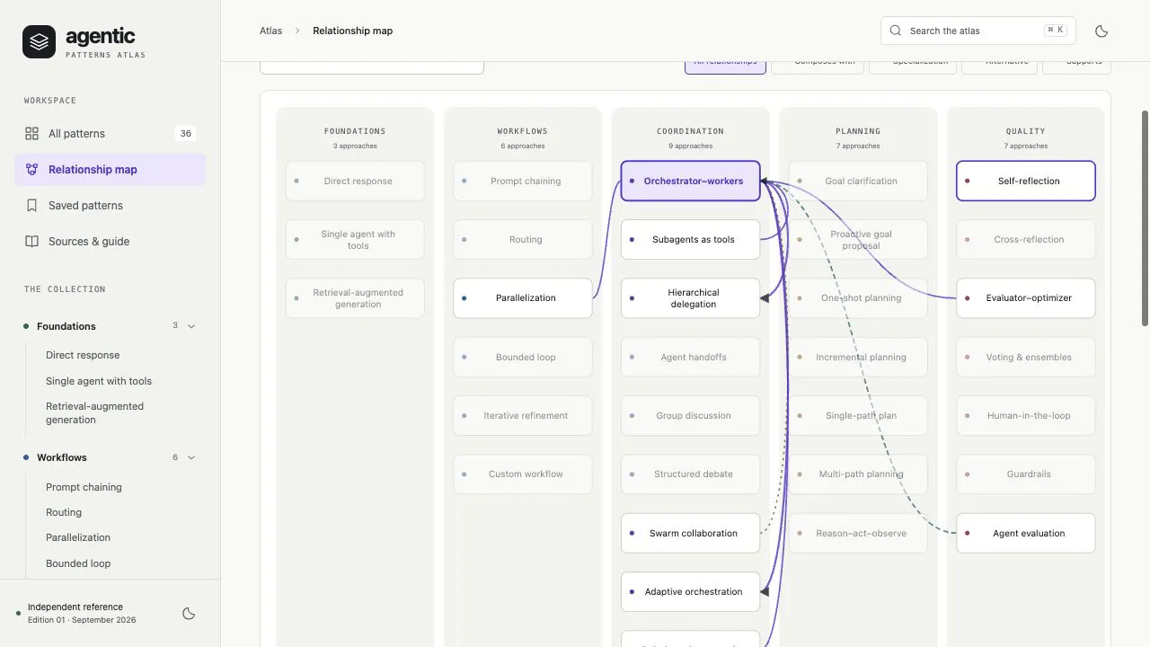Click the Group discussion map node
Screen dimensions: 1150x647
(690, 416)
